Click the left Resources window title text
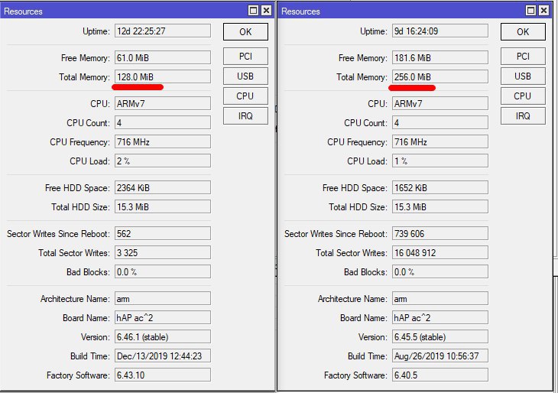Screen dimensions: 558x393 pos(23,11)
